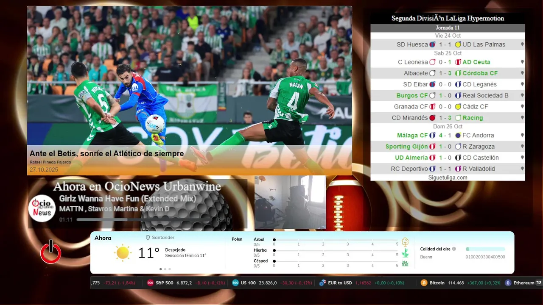
Task: Click the S&P 500 badge icon
Action: (x=150, y=283)
